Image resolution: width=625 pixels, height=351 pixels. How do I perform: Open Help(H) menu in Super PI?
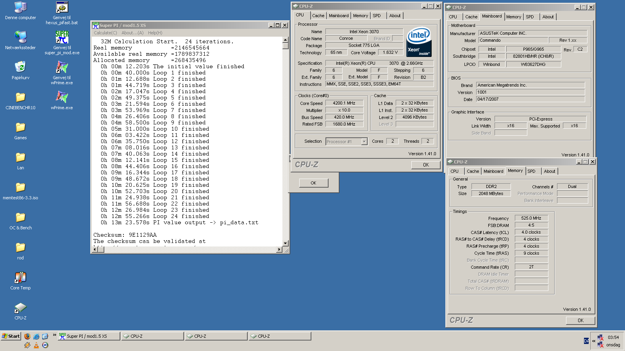point(155,33)
